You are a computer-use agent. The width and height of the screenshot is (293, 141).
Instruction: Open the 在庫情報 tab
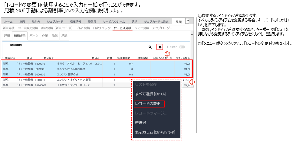coord(75,22)
